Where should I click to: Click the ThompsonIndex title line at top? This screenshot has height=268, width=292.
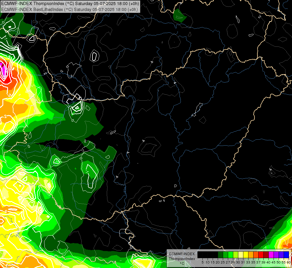70,4
